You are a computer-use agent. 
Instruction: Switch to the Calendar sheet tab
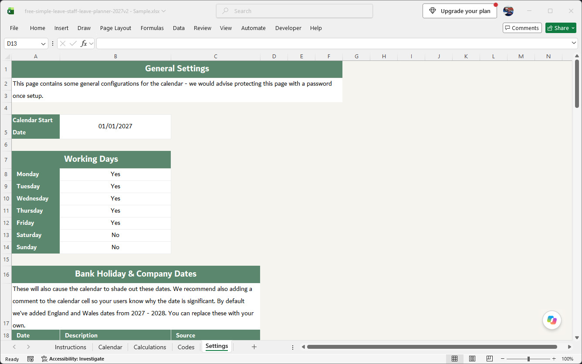[x=110, y=347]
